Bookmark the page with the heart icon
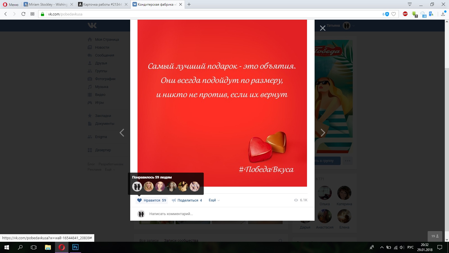Viewport: 449px width, 253px height. tap(394, 14)
